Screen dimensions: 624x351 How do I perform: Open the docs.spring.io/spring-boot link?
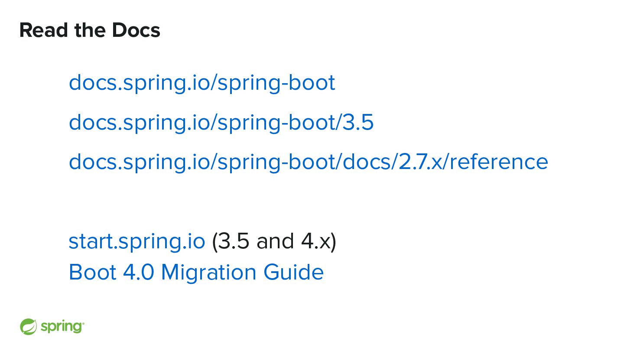point(202,83)
